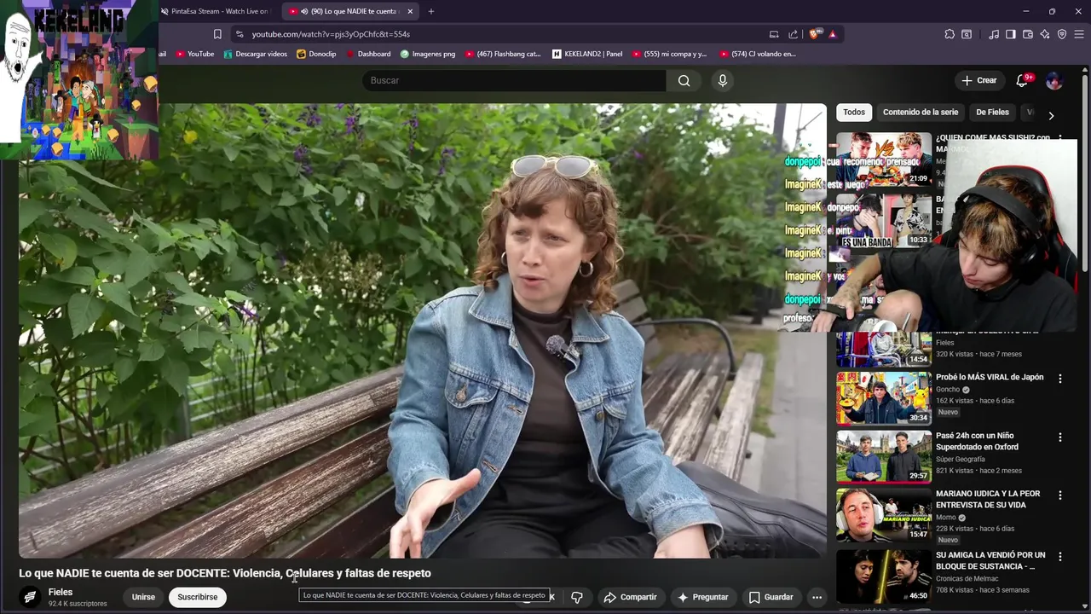The height and width of the screenshot is (614, 1091).
Task: Open more actions three-dot menu under video
Action: [x=817, y=597]
